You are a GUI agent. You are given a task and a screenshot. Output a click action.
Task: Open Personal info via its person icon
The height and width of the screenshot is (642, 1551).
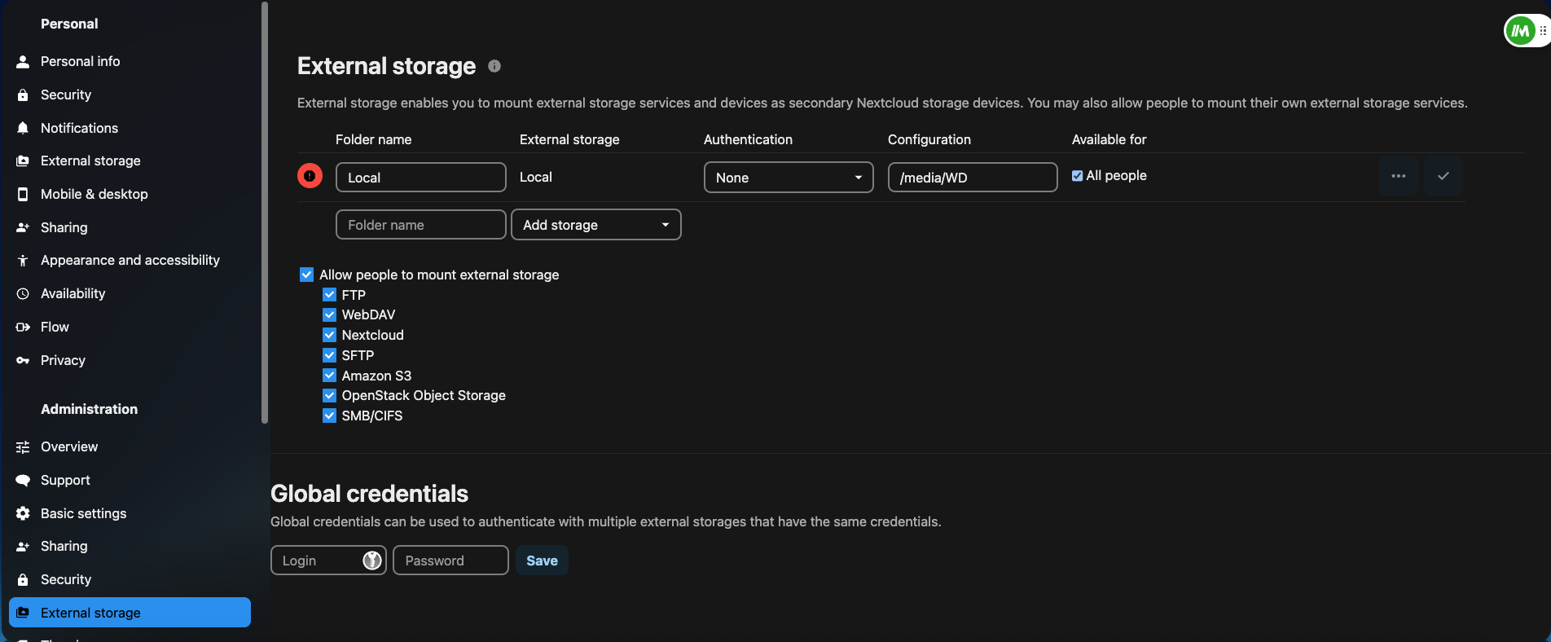(23, 62)
